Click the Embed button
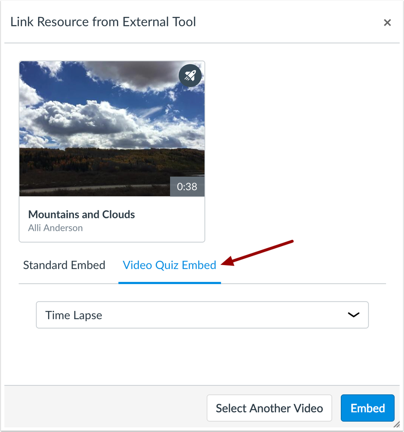This screenshot has width=404, height=432. point(367,408)
